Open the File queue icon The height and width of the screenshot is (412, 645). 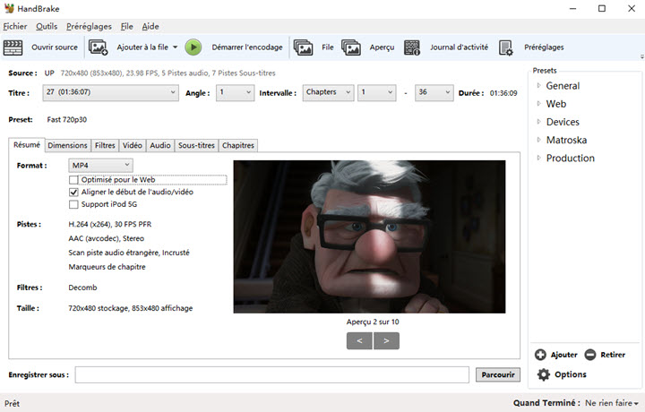303,47
